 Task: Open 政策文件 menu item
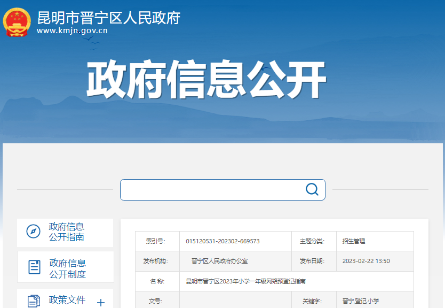pyautogui.click(x=65, y=298)
